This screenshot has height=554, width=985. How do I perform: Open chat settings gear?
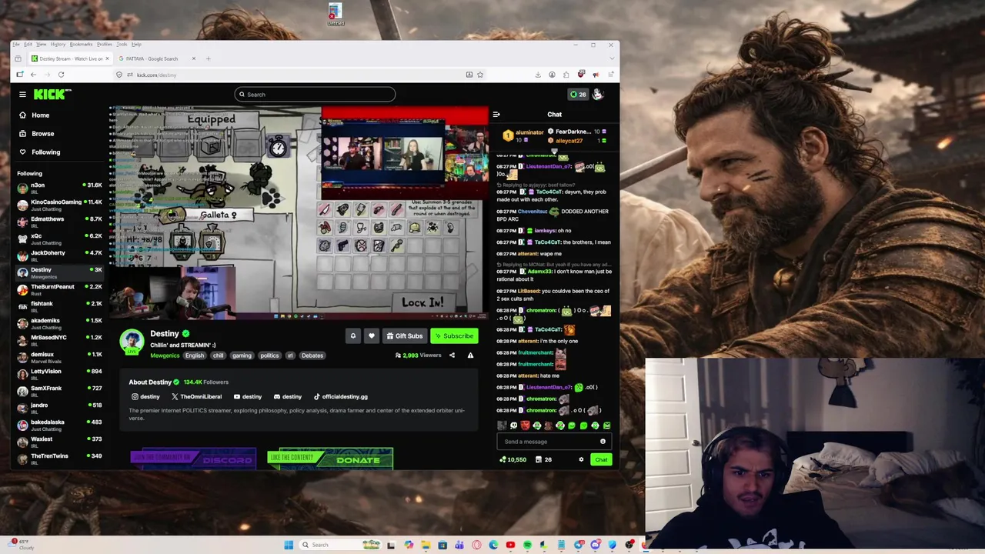pyautogui.click(x=581, y=460)
